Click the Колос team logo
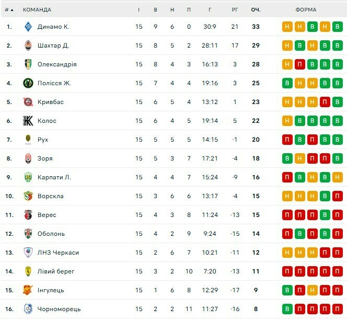The height and width of the screenshot is (320, 347). click(28, 121)
